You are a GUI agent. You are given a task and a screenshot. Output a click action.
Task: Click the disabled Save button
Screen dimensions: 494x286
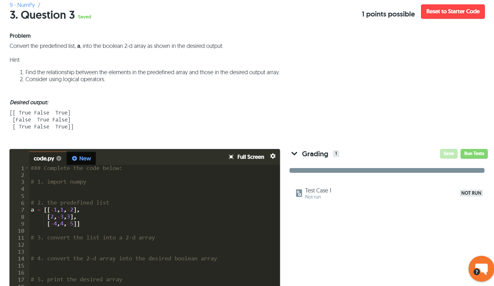click(449, 153)
